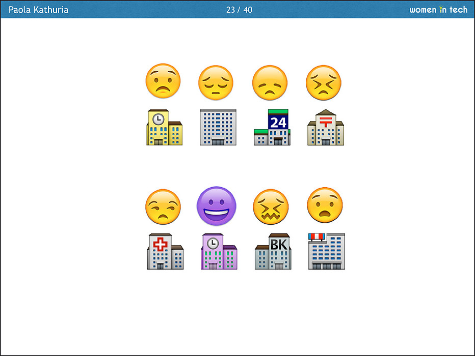Image resolution: width=475 pixels, height=356 pixels.
Task: Click the worried face emoji in top row
Action: pyautogui.click(x=163, y=81)
